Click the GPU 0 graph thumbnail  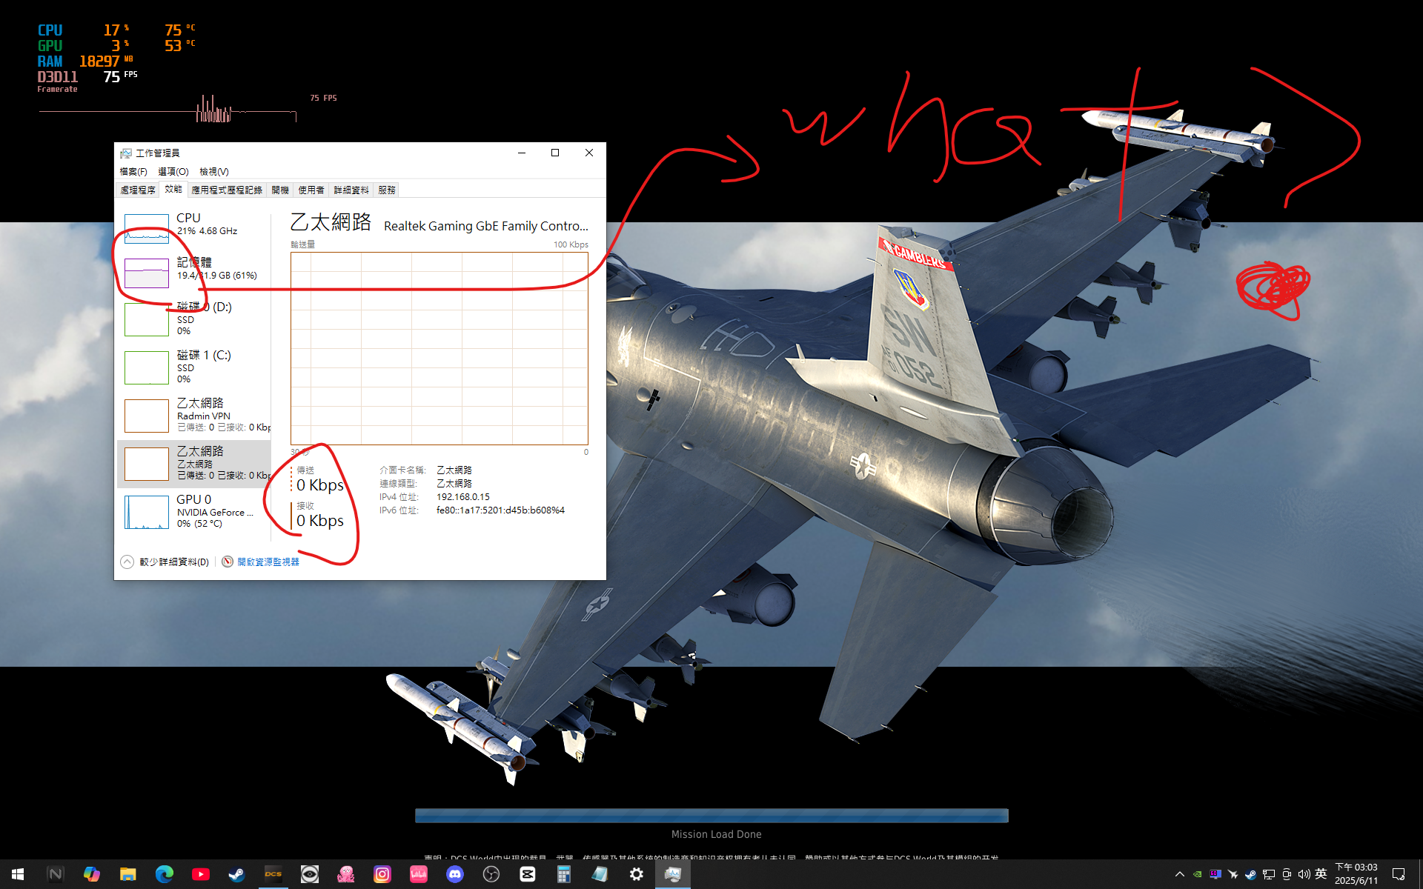147,513
